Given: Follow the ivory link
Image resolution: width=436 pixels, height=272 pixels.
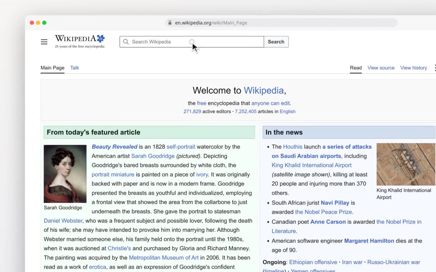Looking at the screenshot, I should [202, 174].
